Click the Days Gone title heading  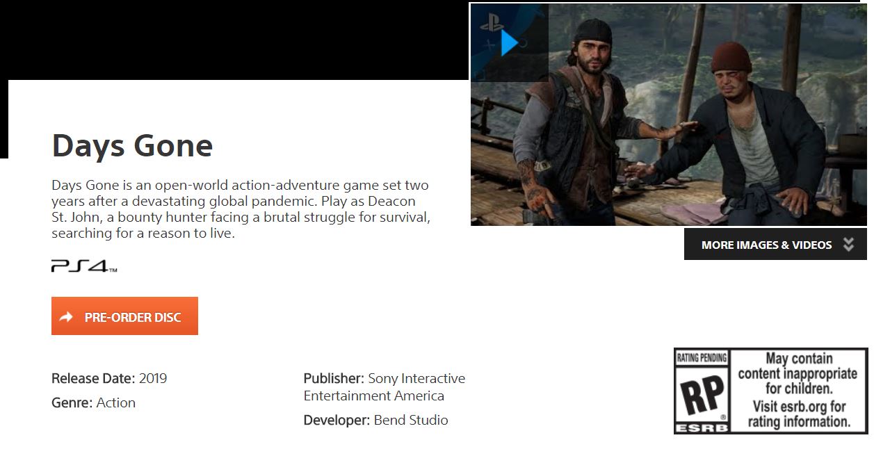click(132, 145)
